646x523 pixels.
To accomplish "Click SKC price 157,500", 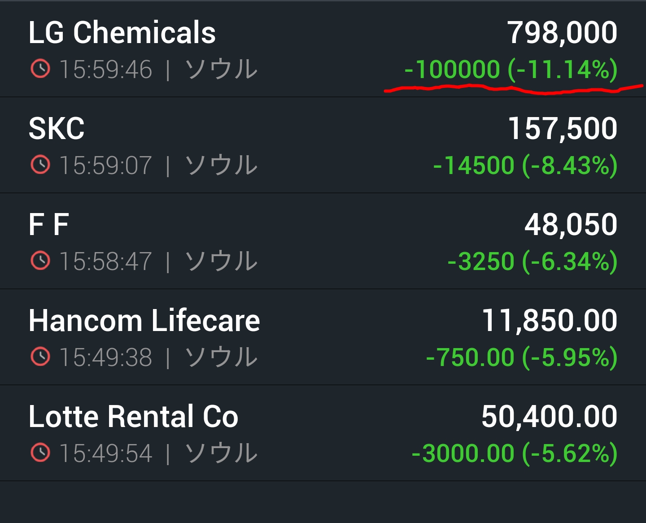I will (563, 129).
